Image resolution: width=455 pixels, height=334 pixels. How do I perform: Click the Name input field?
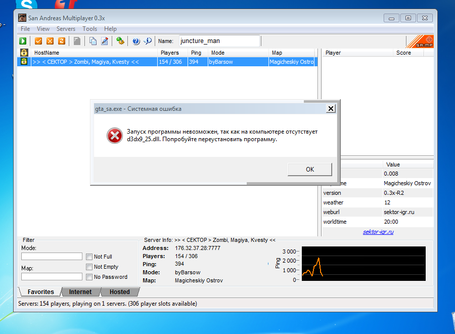[219, 41]
